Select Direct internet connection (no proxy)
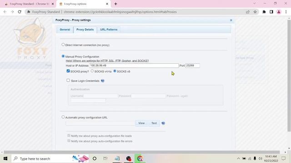Viewport: 291px width, 163px height. [x=63, y=45]
